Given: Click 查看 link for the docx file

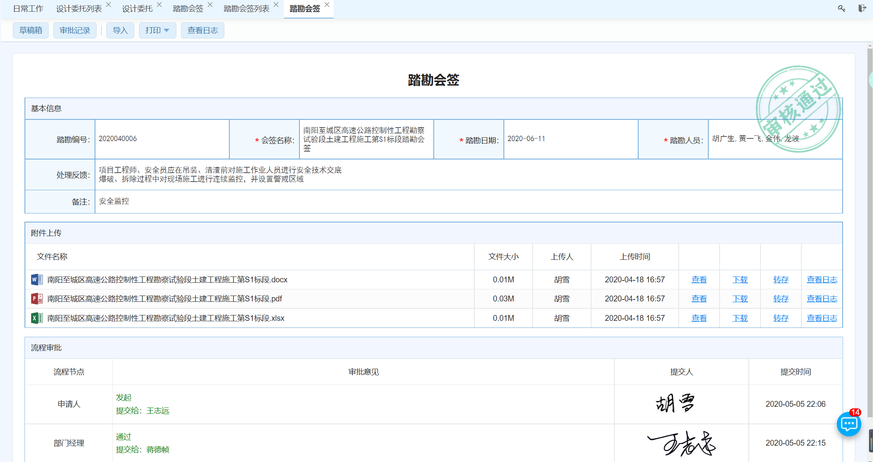Looking at the screenshot, I should [x=699, y=280].
